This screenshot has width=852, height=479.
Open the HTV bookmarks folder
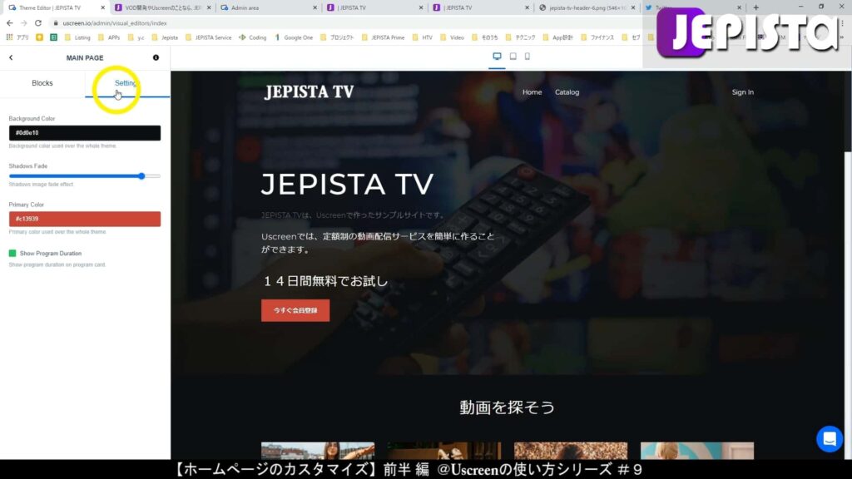(423, 37)
